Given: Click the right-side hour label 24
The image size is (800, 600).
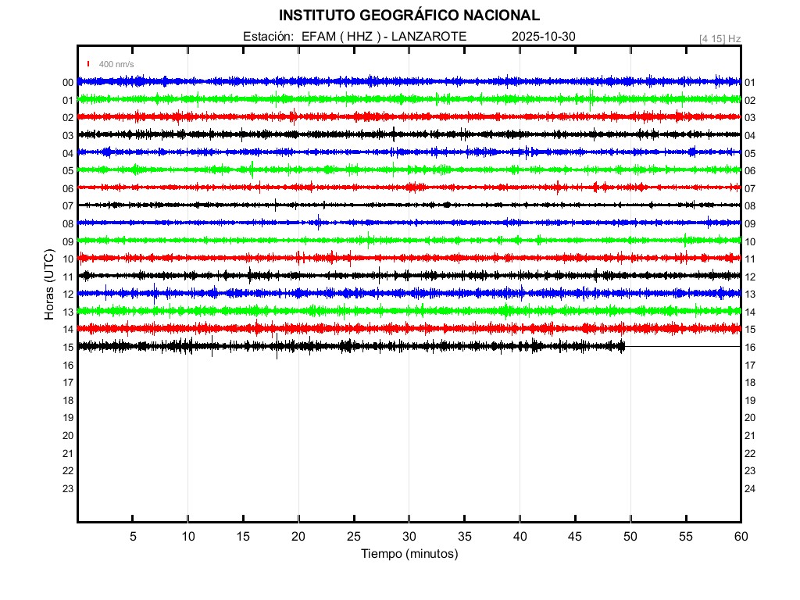Looking at the screenshot, I should [750, 489].
